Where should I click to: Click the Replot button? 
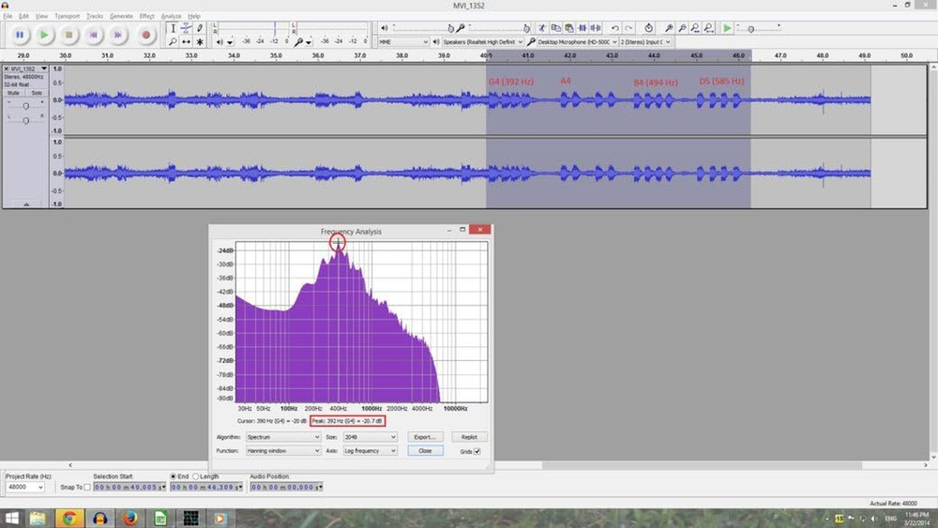(x=469, y=437)
